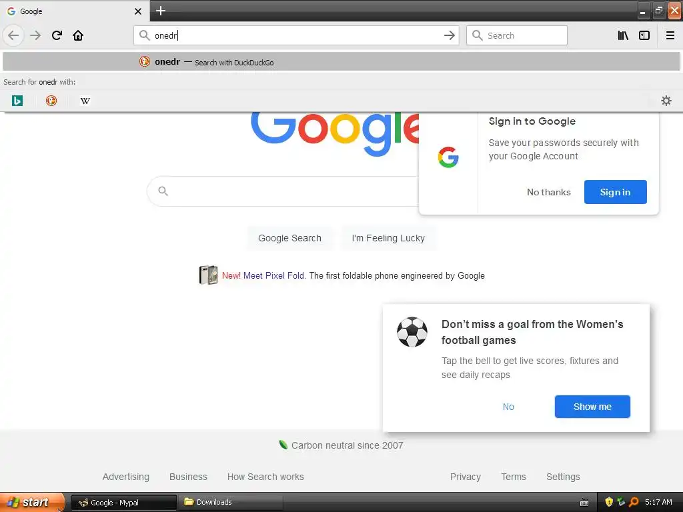This screenshot has width=683, height=512.
Task: Open the Meet Pixel Fold link
Action: point(274,275)
